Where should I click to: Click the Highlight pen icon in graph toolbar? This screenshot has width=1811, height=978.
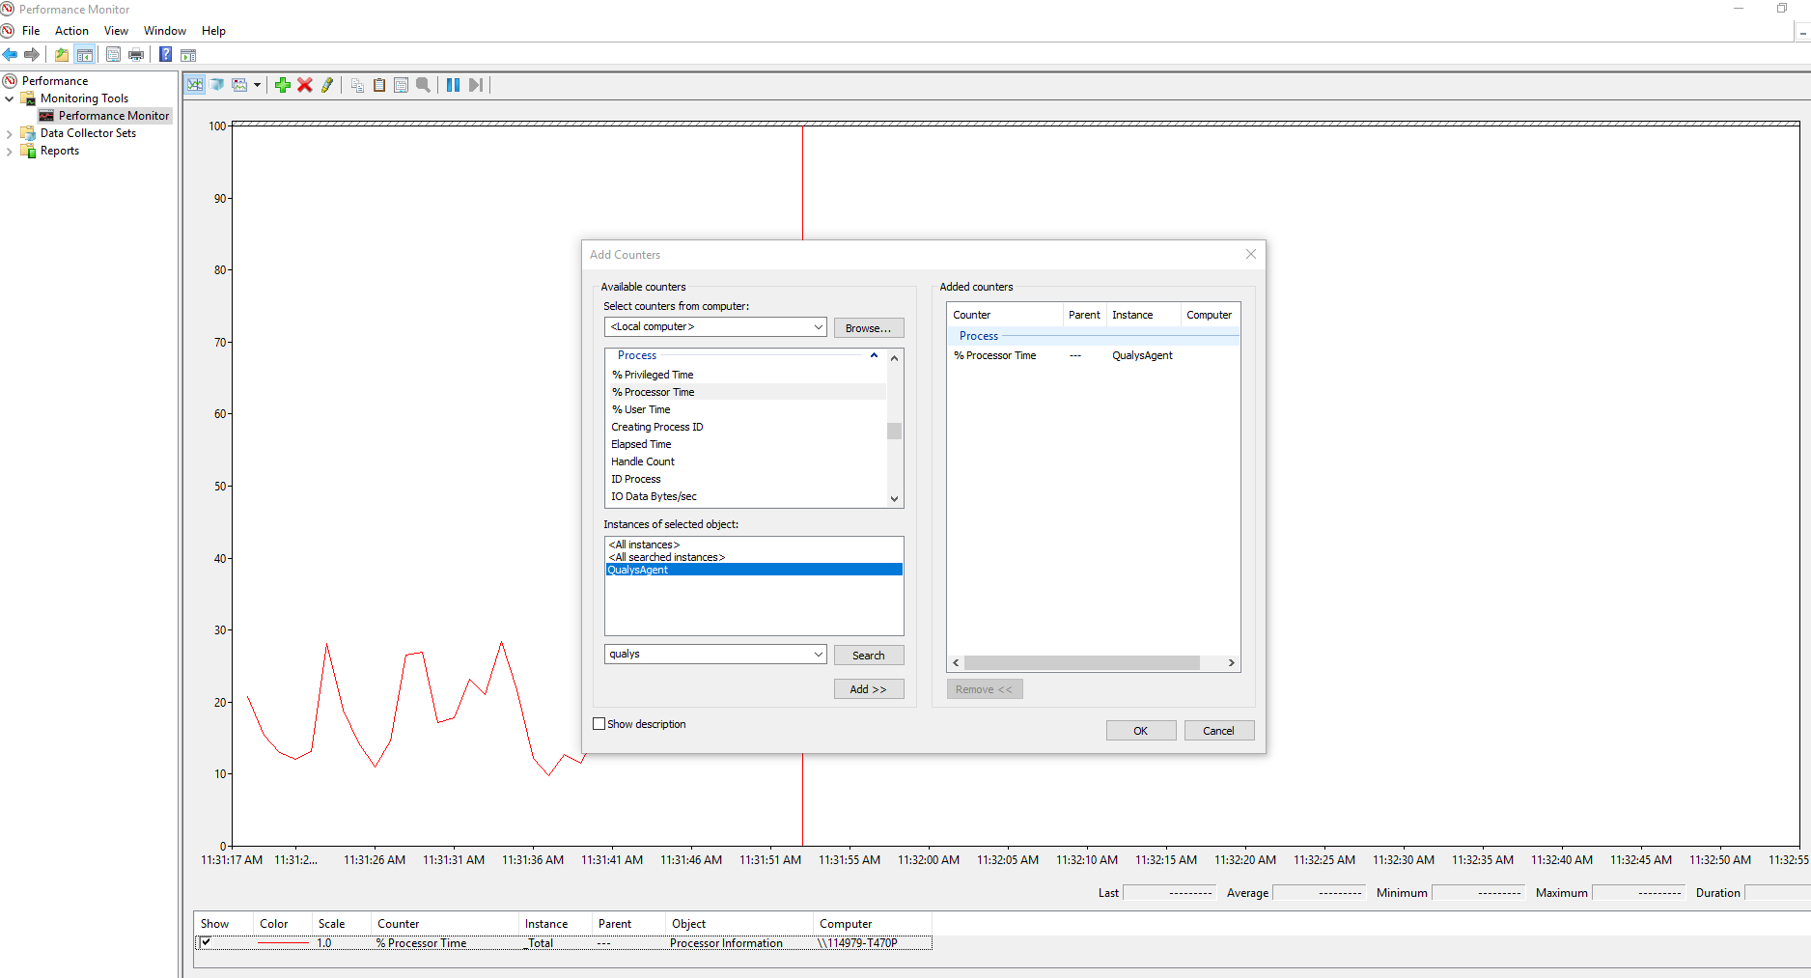tap(327, 85)
